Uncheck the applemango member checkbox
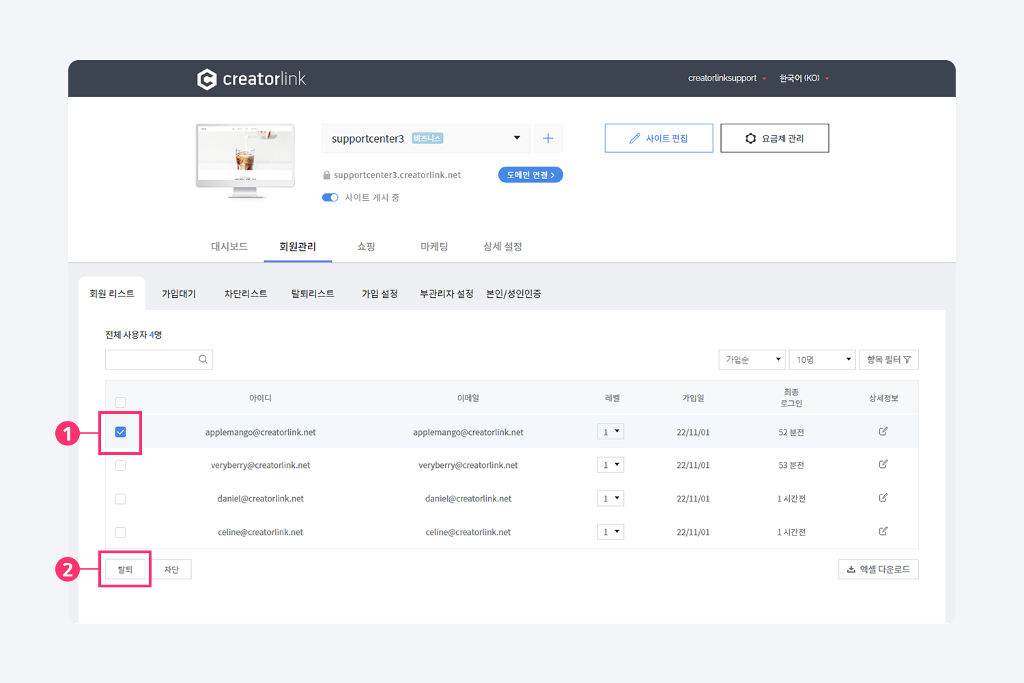1024x683 pixels. (x=121, y=432)
